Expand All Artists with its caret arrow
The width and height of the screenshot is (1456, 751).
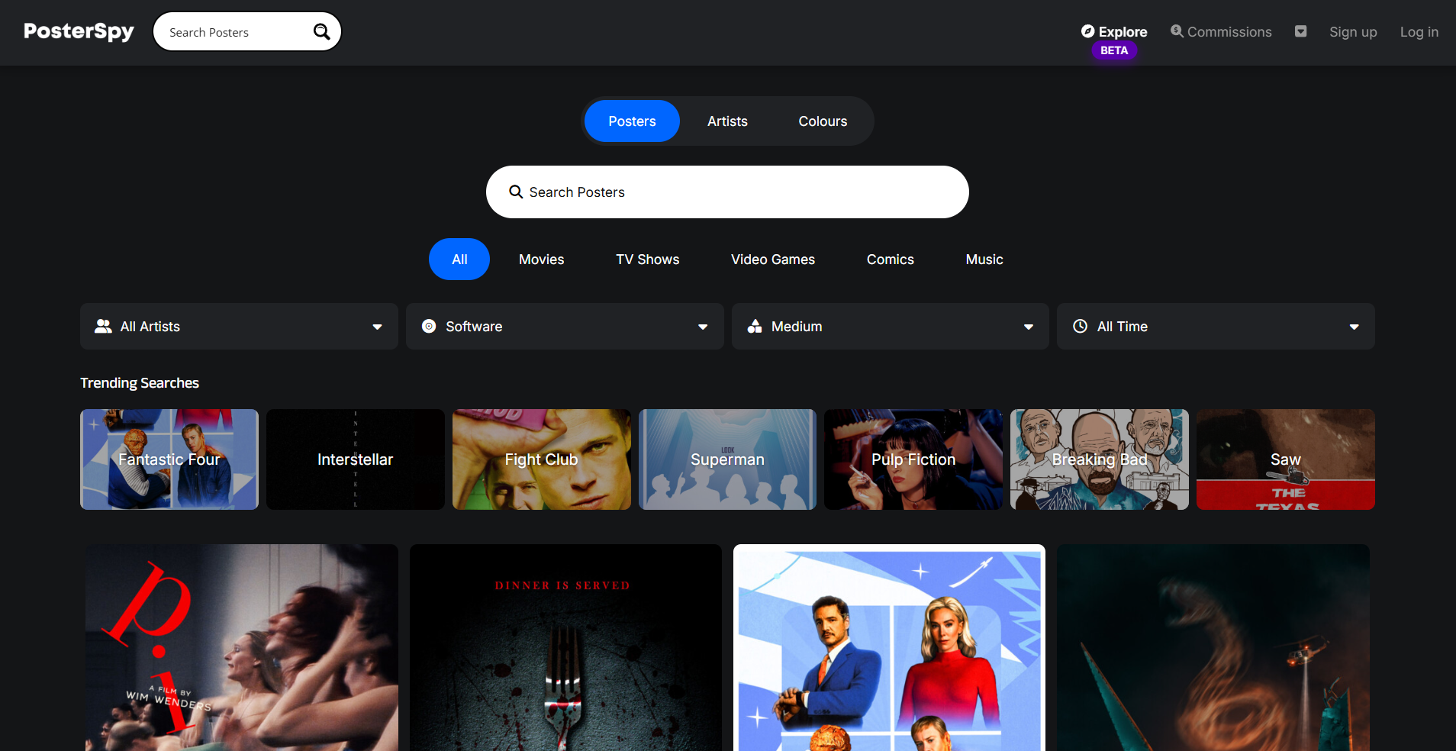point(377,327)
